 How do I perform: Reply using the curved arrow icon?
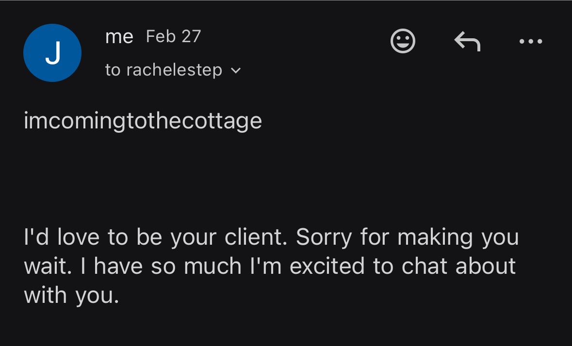point(467,41)
